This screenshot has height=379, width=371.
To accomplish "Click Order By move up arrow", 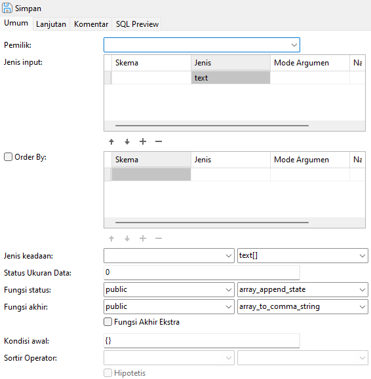I will point(111,238).
